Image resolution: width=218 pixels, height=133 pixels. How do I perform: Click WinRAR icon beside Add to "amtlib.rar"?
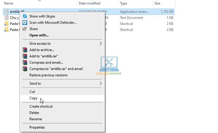click(25, 56)
